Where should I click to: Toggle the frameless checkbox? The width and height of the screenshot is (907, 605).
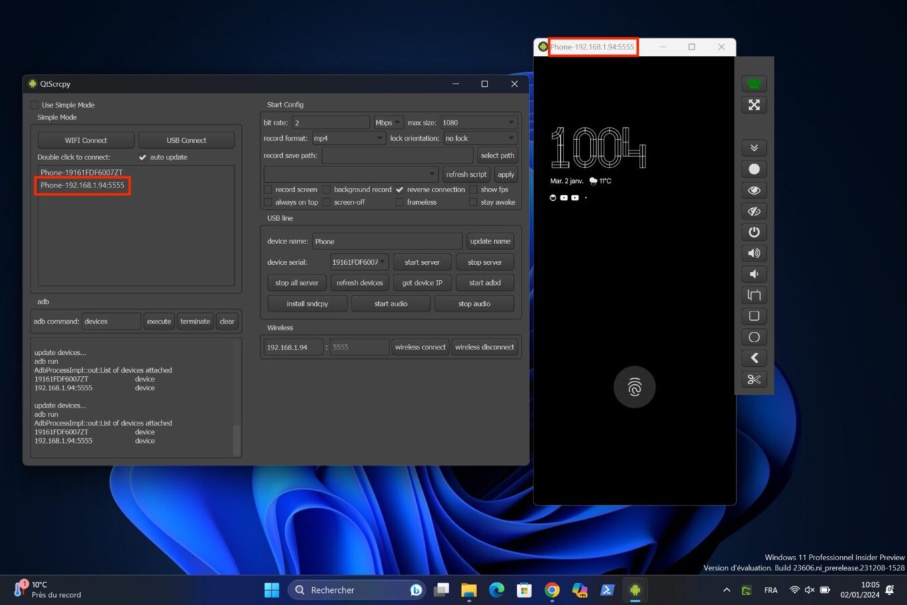click(399, 202)
